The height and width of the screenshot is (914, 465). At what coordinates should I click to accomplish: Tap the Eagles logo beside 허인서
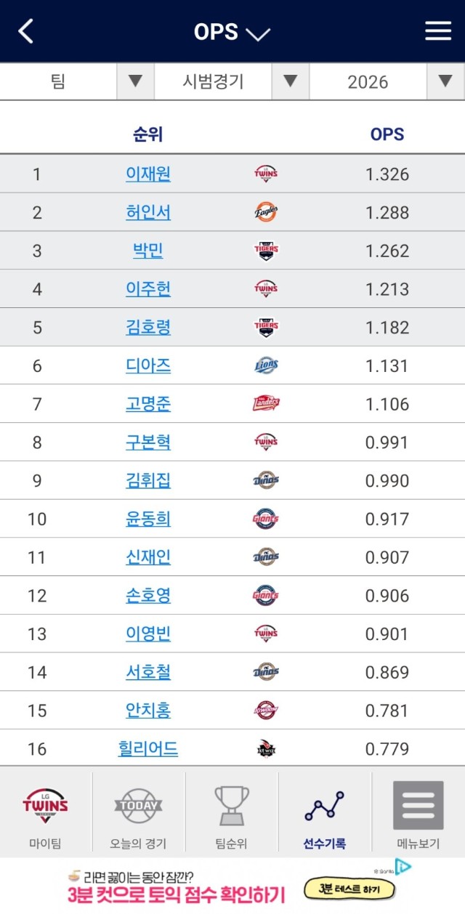pos(266,212)
